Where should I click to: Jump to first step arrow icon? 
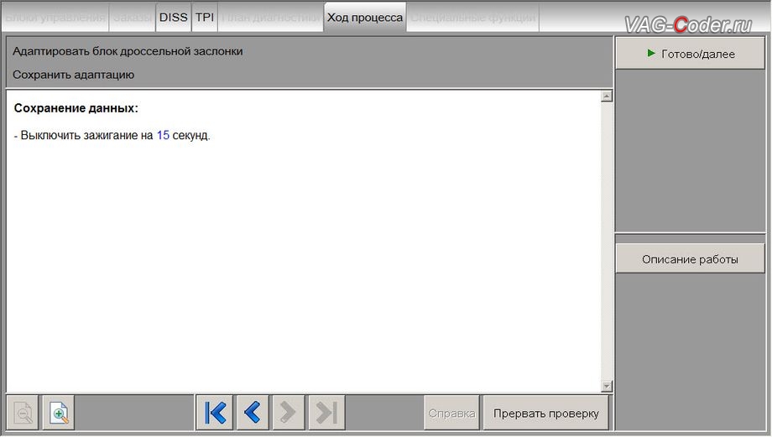tap(215, 413)
